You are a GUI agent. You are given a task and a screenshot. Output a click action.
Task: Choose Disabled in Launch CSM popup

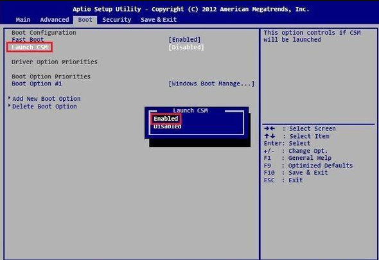click(167, 126)
